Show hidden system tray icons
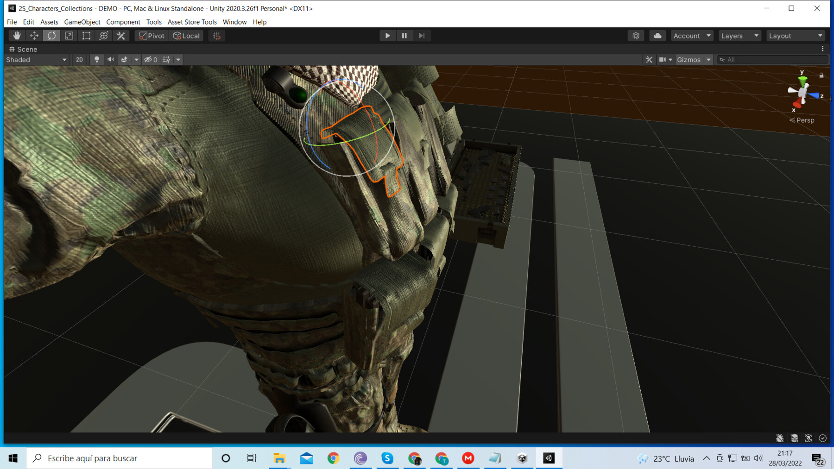834x469 pixels. 706,458
